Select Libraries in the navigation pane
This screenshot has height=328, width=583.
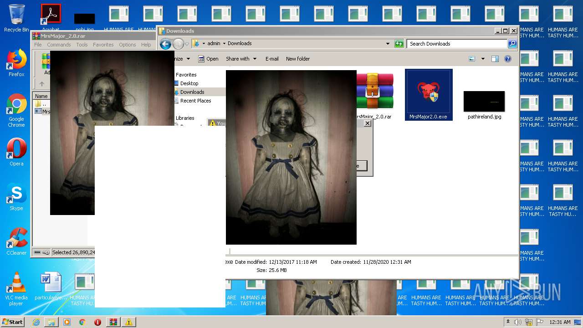185,118
